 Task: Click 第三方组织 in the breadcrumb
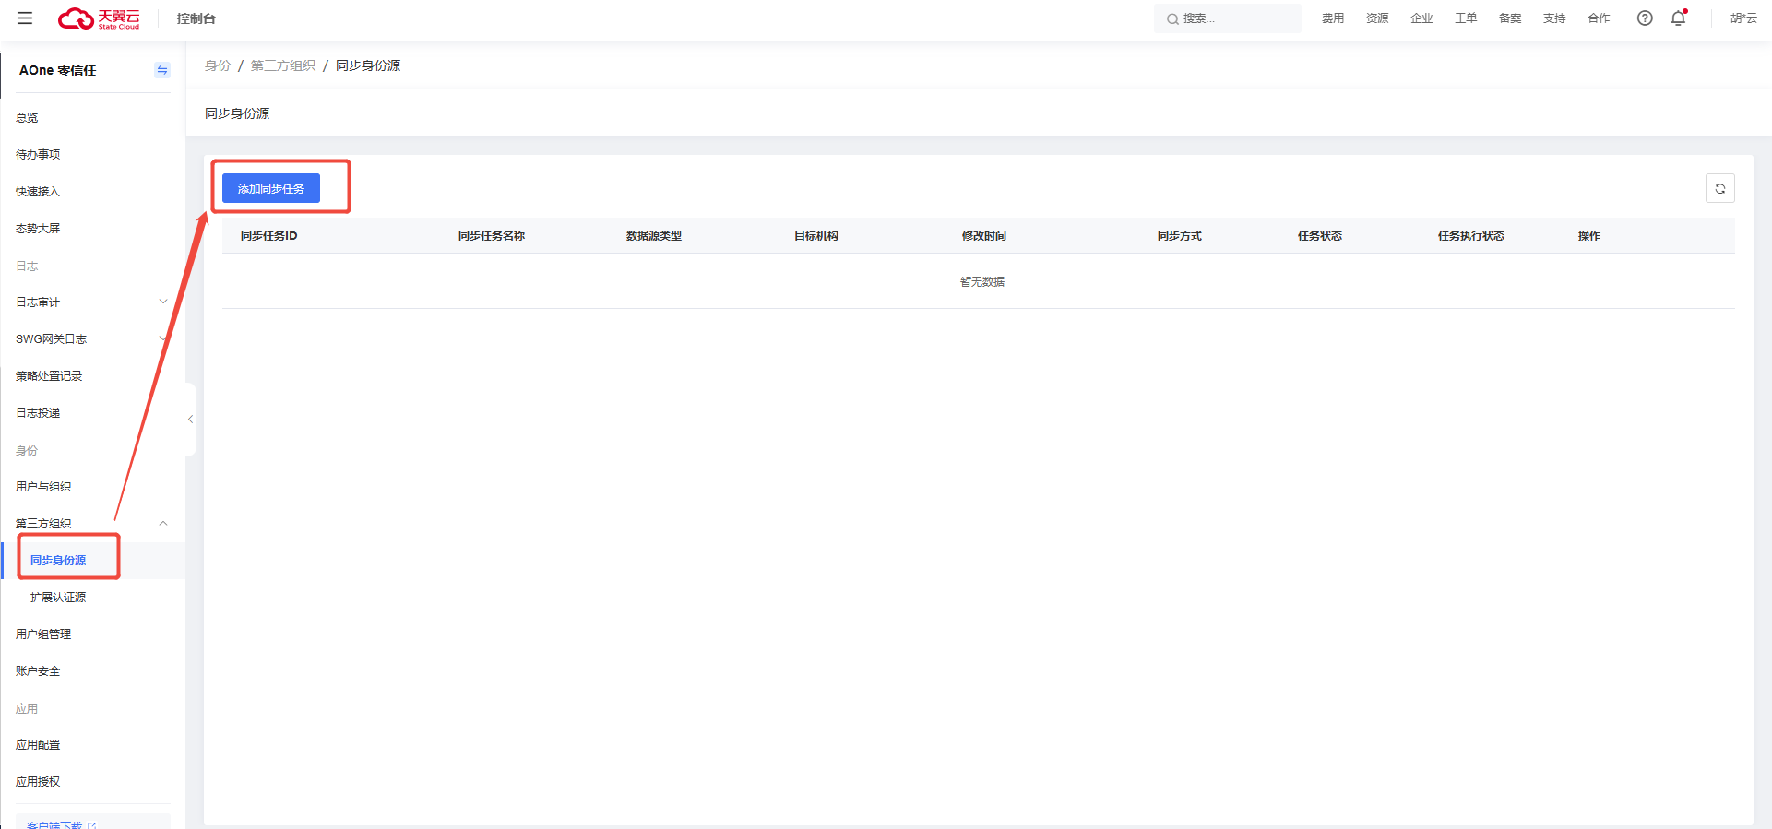coord(283,65)
